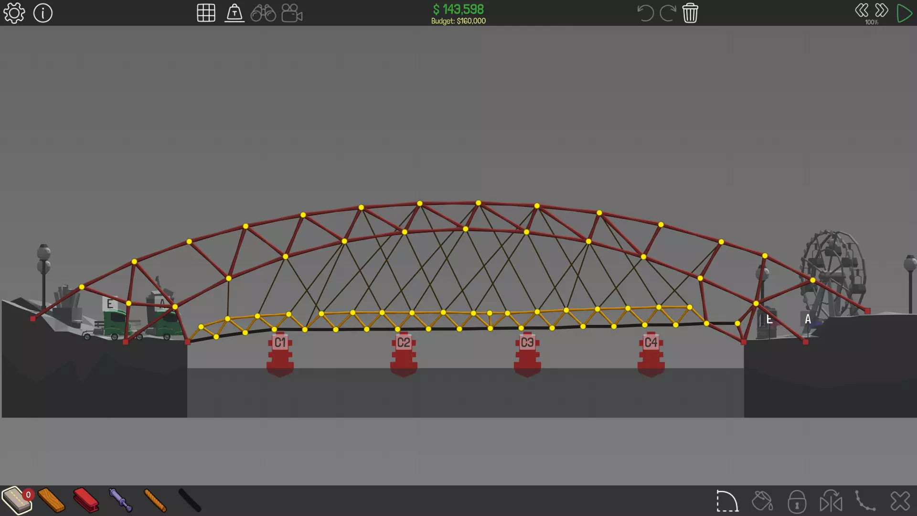The image size is (917, 516).
Task: Toggle the stress weight display icon
Action: coord(235,13)
